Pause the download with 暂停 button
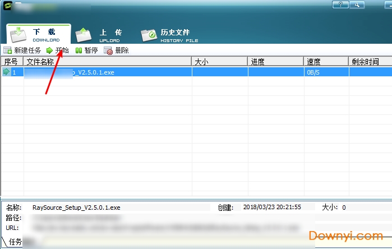Screen dimensions: 392x249 point(86,50)
